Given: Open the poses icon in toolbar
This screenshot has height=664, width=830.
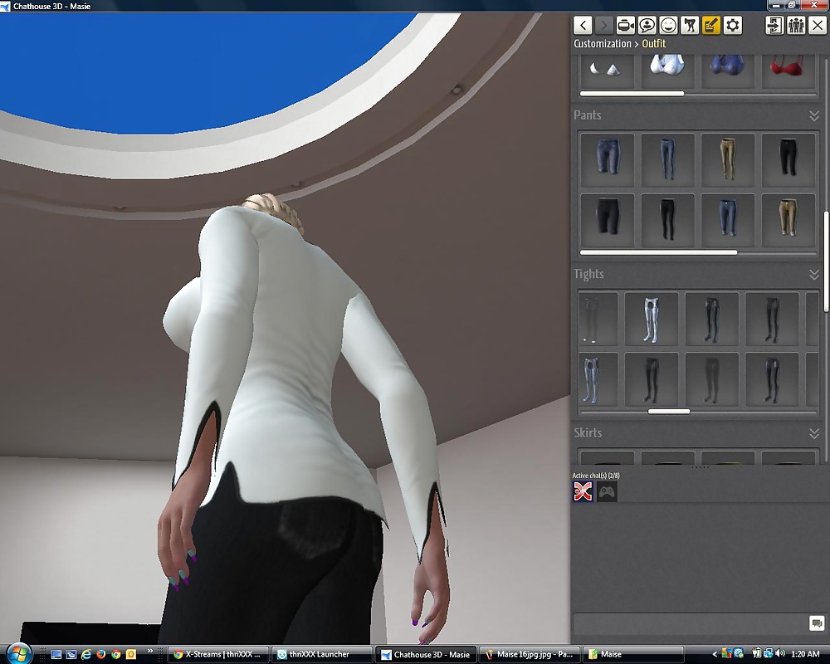Looking at the screenshot, I should click(x=690, y=26).
